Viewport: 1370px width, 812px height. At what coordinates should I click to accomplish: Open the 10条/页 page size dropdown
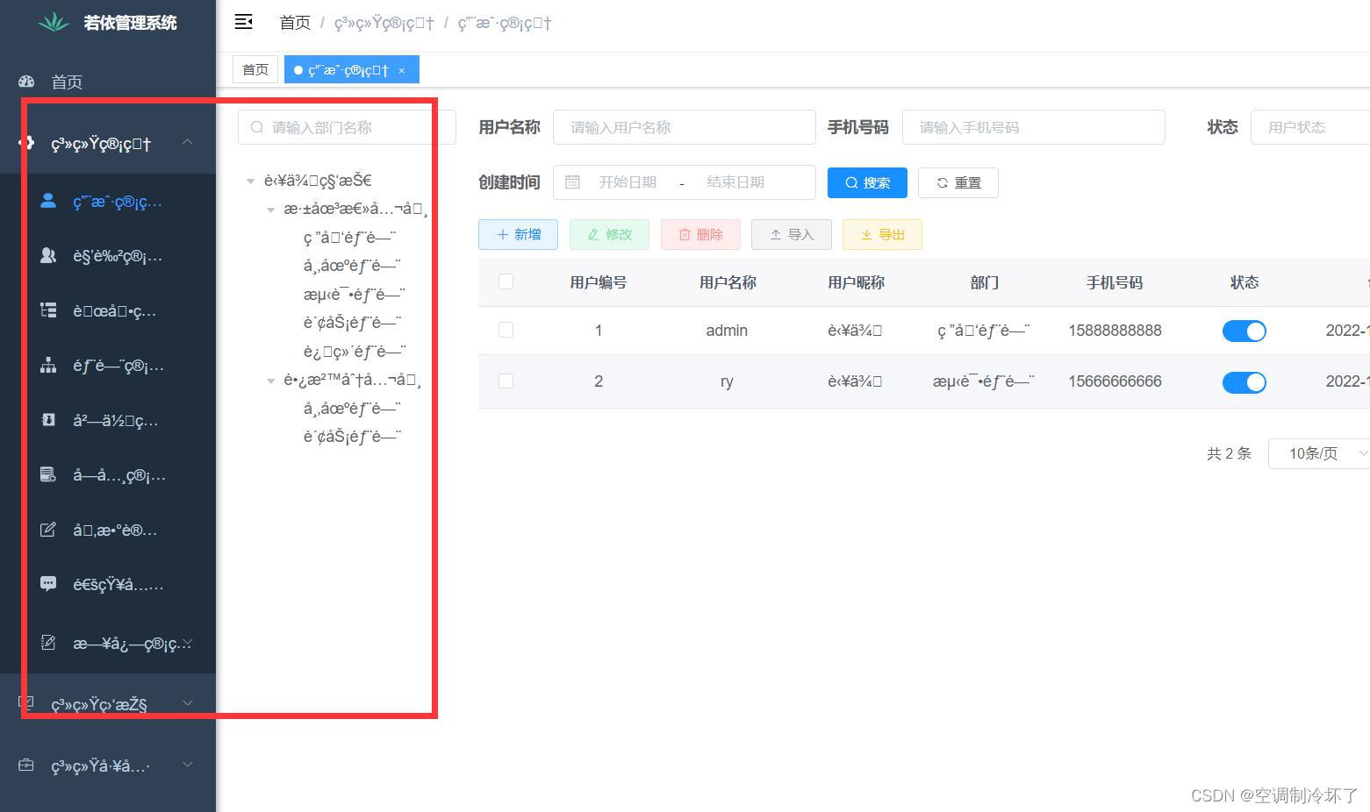pos(1316,453)
